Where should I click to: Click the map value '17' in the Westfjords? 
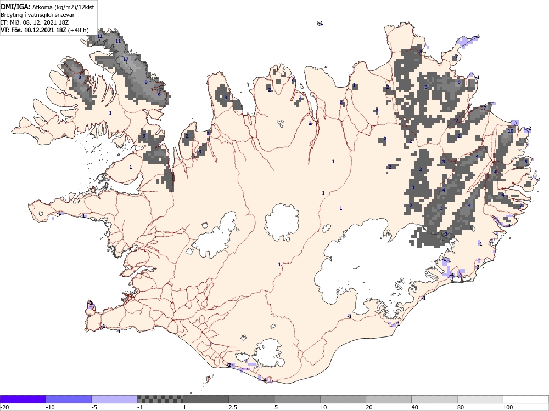pos(126,59)
